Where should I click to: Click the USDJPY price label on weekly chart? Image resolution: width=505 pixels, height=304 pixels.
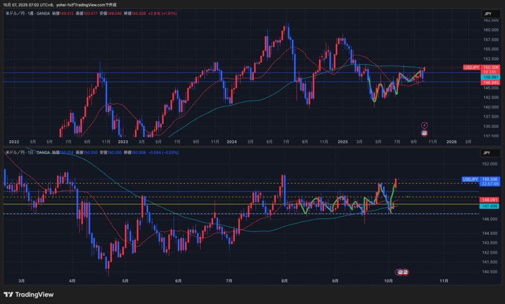pos(471,67)
